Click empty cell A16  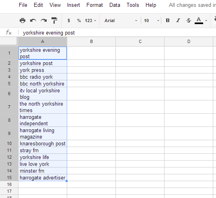tap(43, 184)
